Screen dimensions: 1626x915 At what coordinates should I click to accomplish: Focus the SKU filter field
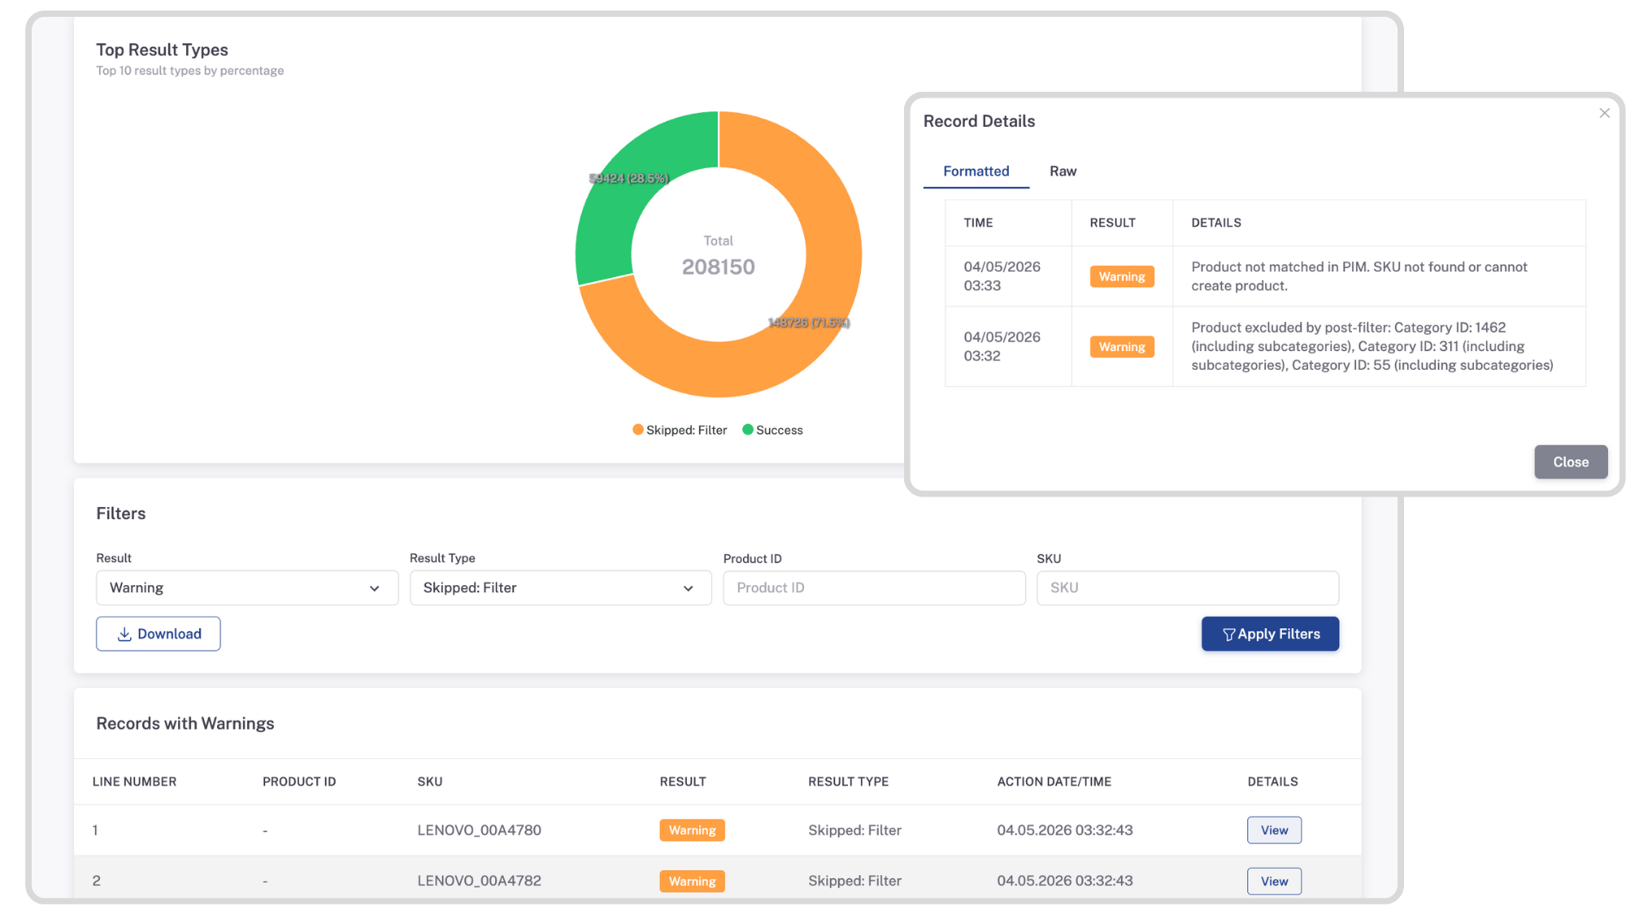[x=1187, y=588]
